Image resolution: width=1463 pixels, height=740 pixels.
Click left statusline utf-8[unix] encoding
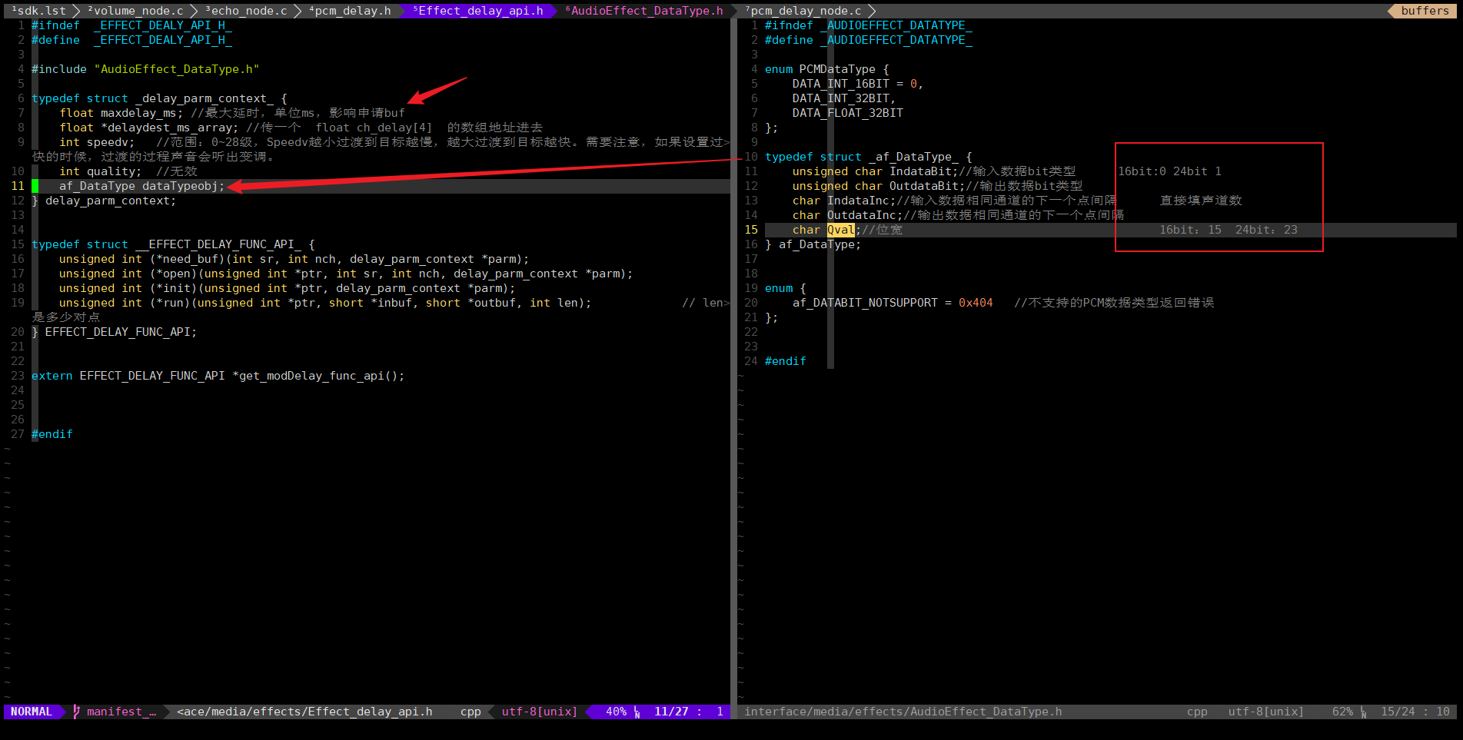click(x=539, y=712)
